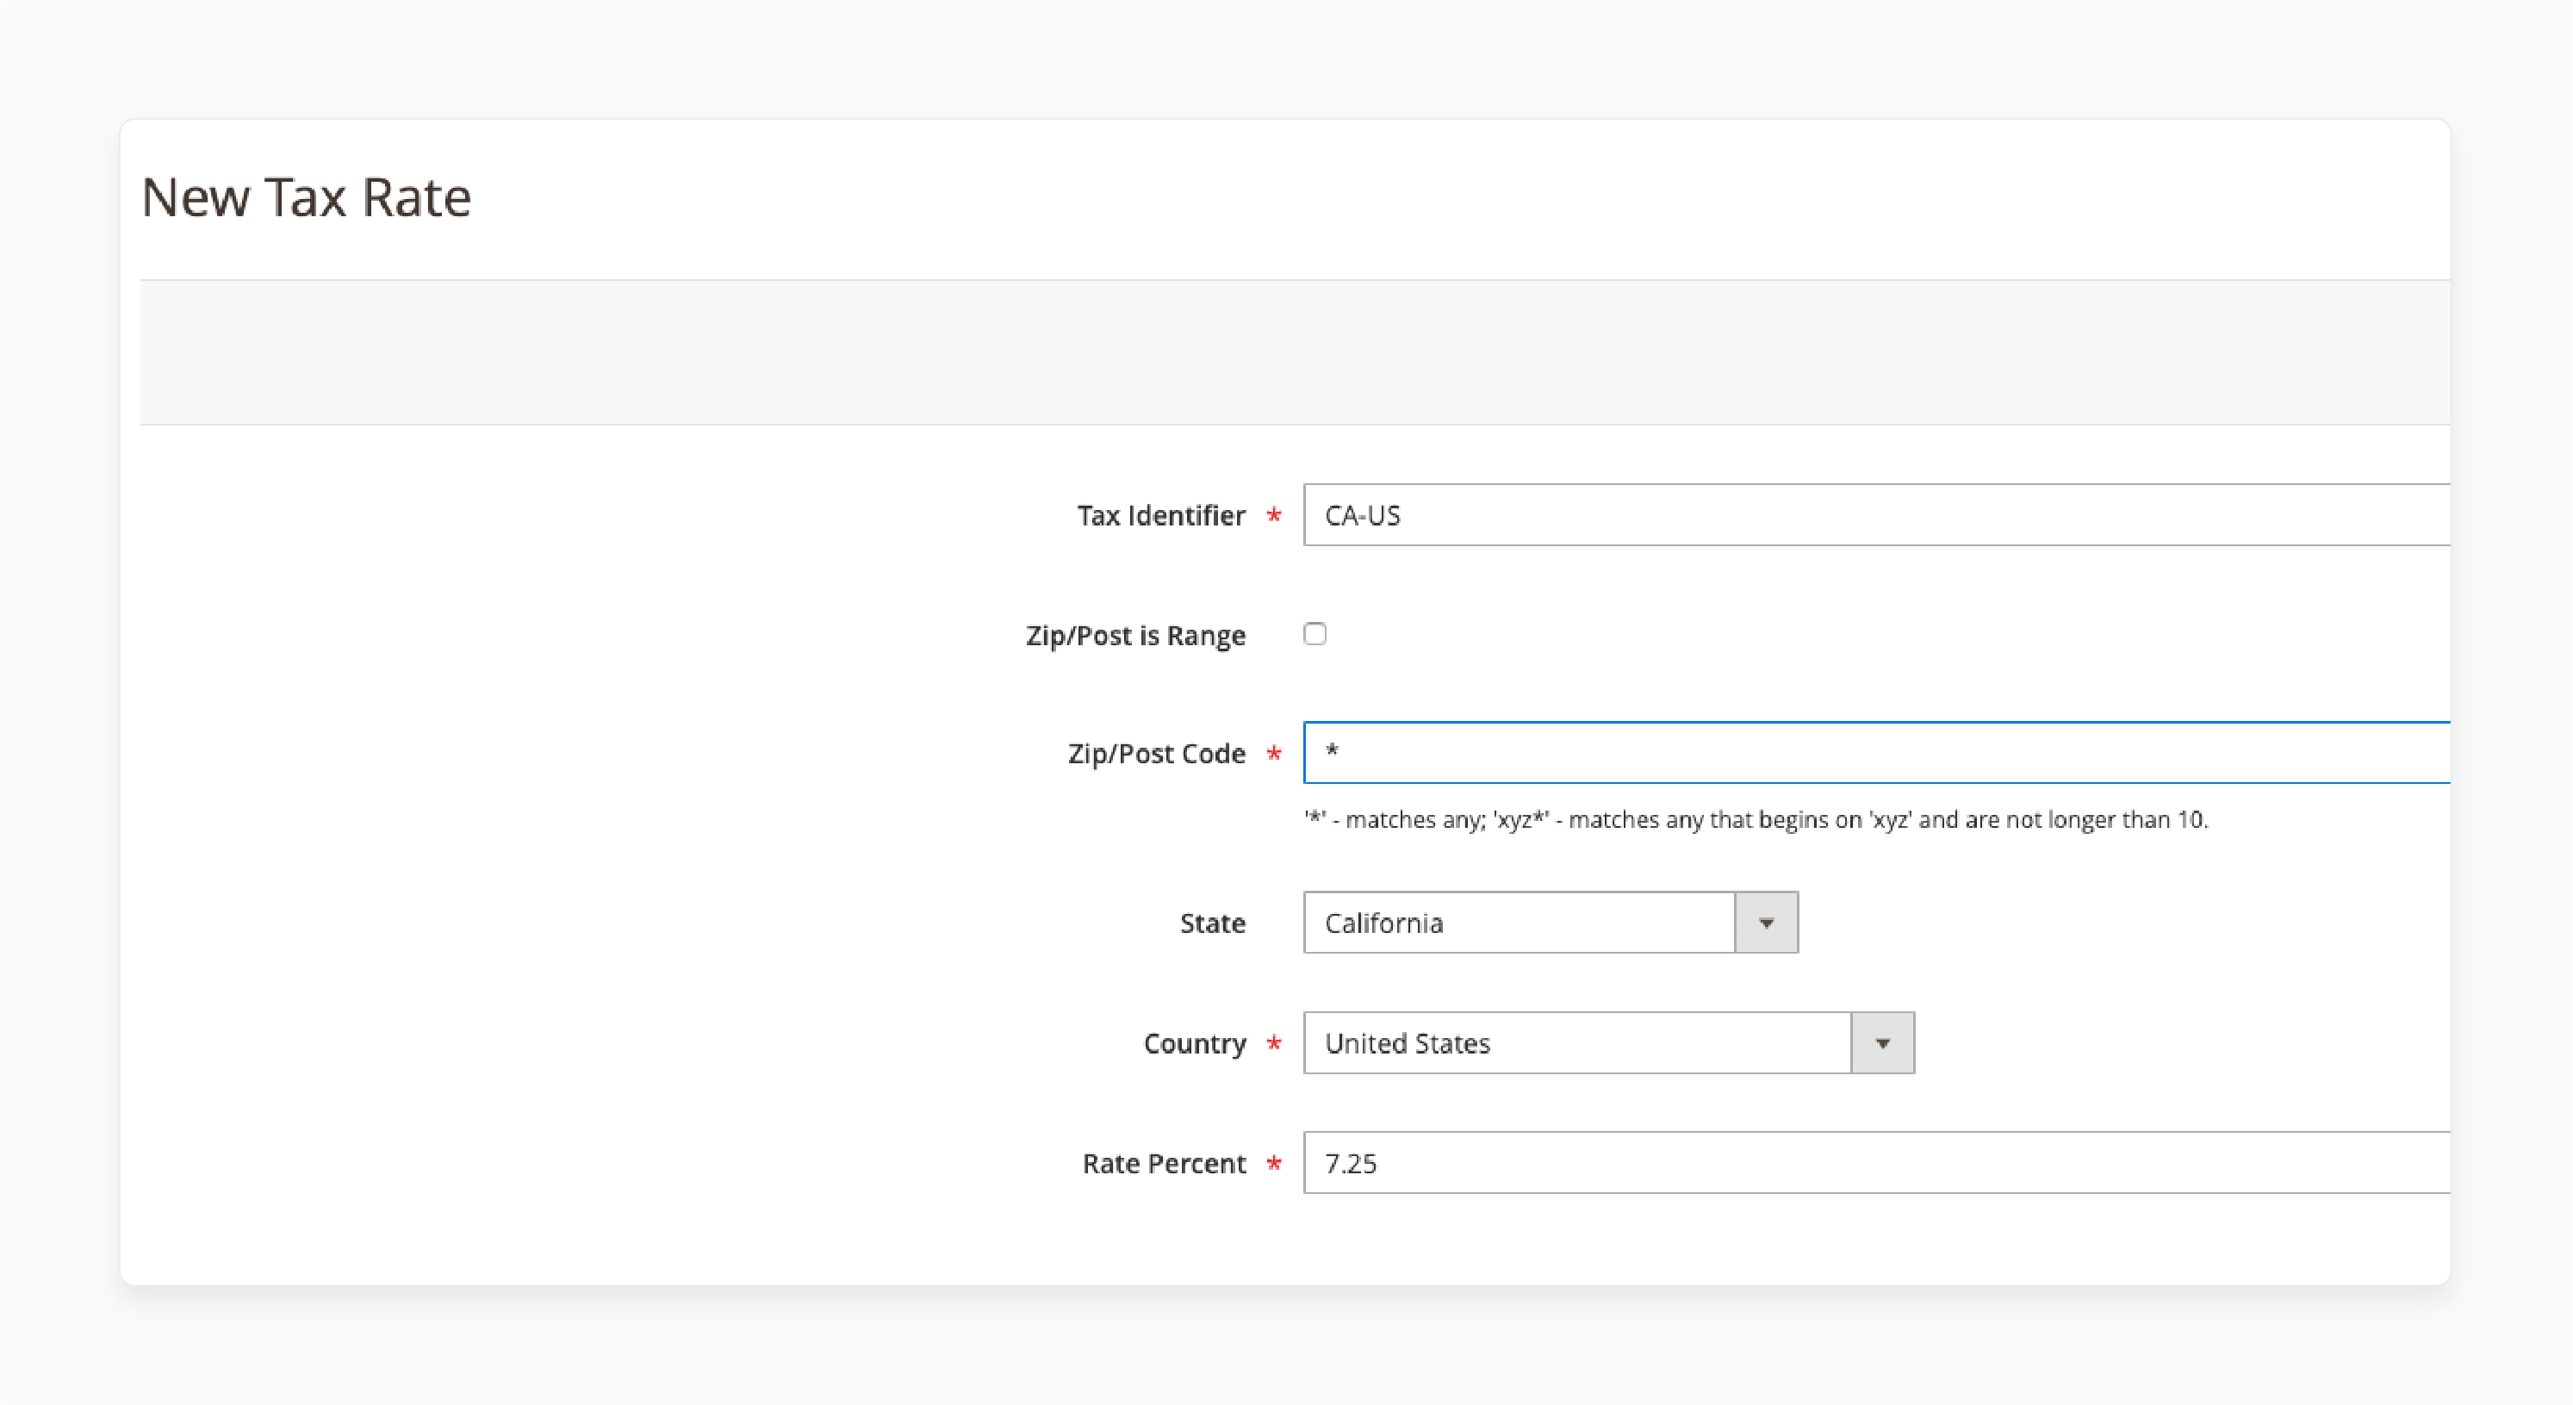Viewport: 2573px width, 1405px height.
Task: Enable the Zip/Post is Range checkbox
Action: point(1315,634)
